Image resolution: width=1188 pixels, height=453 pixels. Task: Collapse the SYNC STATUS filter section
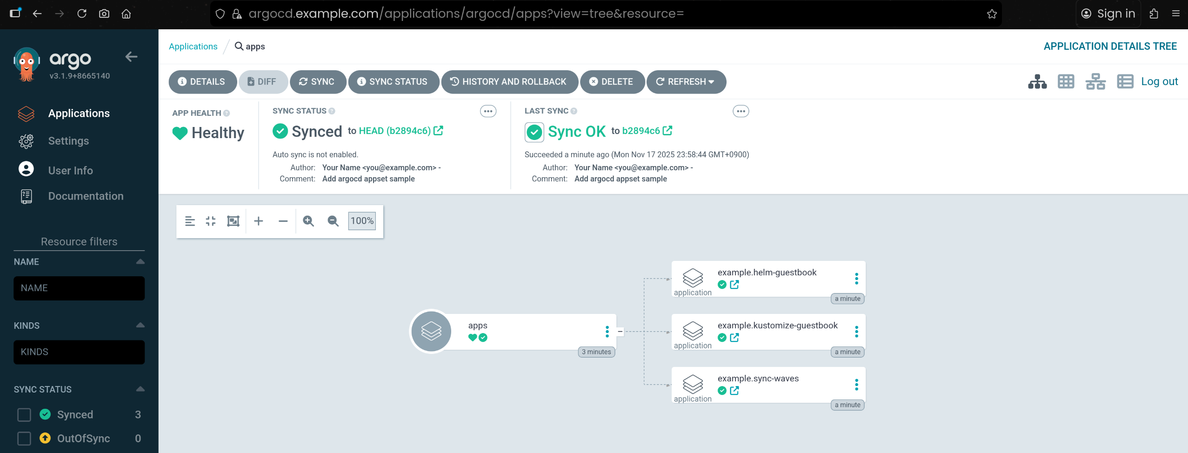point(140,389)
